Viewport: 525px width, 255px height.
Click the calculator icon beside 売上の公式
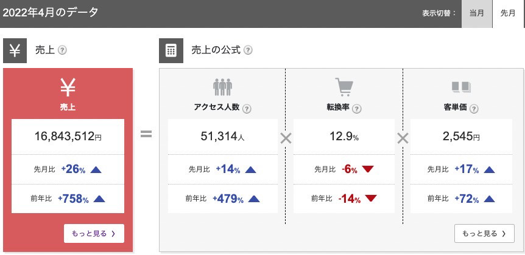pos(171,50)
